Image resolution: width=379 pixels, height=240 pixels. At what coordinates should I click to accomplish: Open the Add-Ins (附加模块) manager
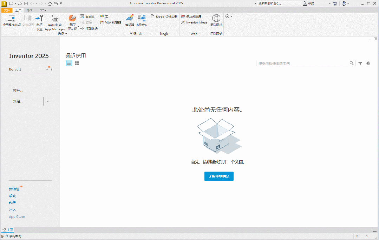(x=89, y=28)
